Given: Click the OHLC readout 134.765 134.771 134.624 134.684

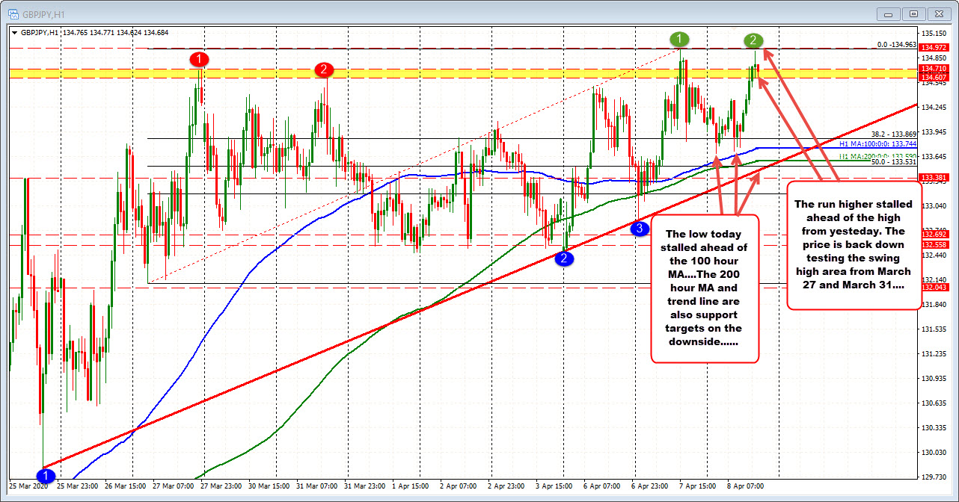Looking at the screenshot, I should pos(115,33).
